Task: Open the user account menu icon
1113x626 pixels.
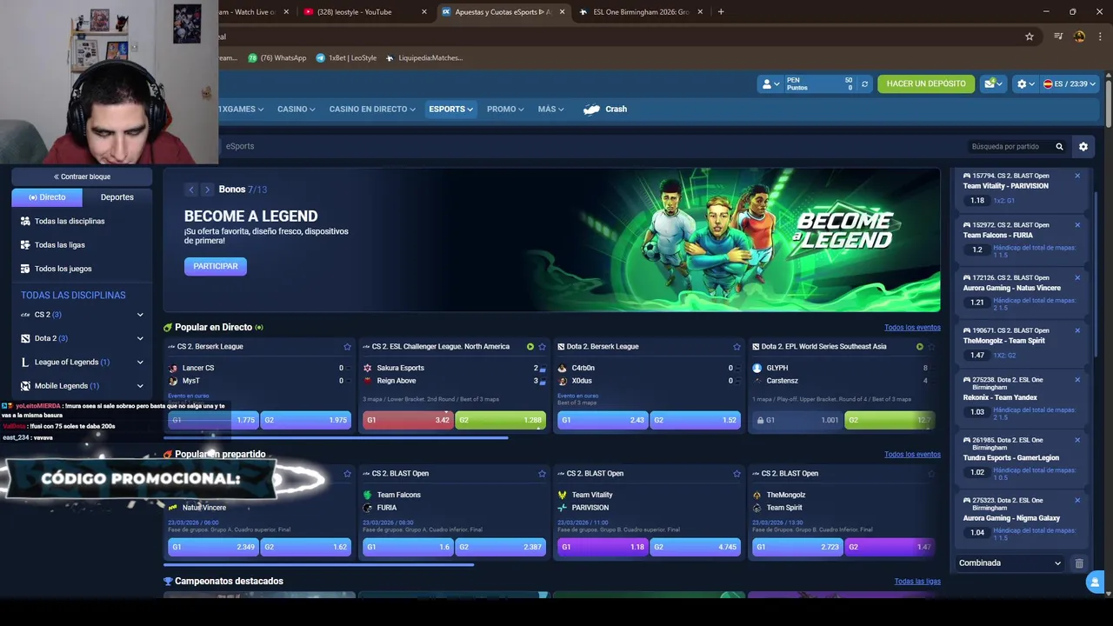Action: coord(770,83)
